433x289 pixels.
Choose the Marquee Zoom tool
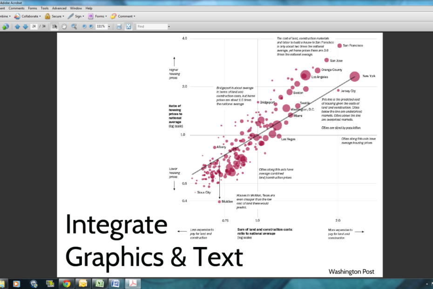[74, 27]
